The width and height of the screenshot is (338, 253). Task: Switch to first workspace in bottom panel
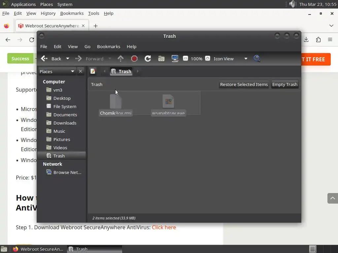[x=313, y=249]
